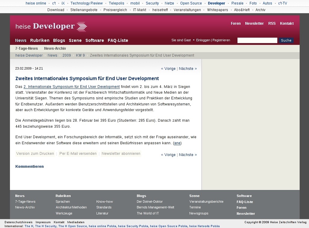Focus the search input field

coord(257,40)
